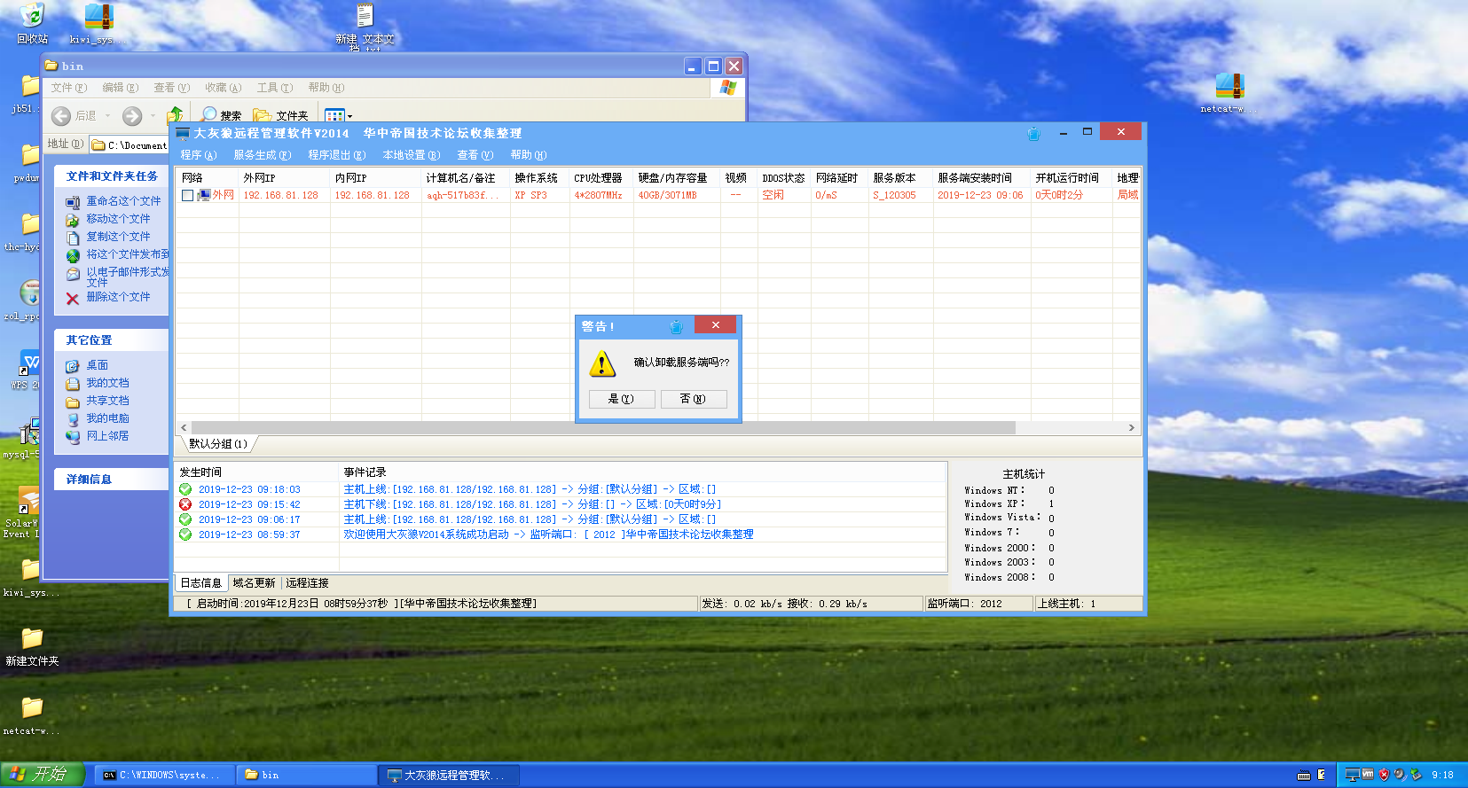The height and width of the screenshot is (788, 1468).
Task: Open the 本地设置(B) menu
Action: (412, 155)
